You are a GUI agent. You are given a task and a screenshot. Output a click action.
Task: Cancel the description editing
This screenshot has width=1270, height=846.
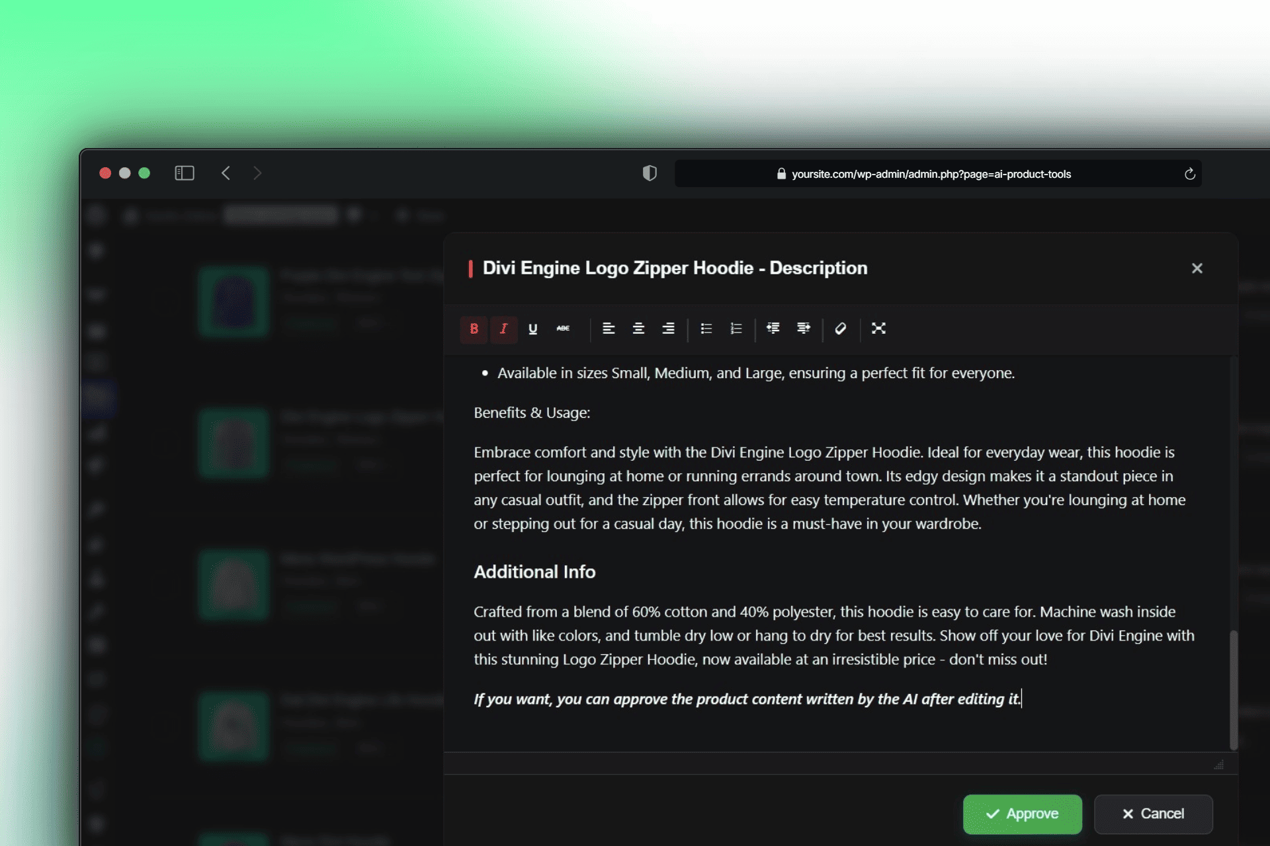pyautogui.click(x=1153, y=814)
